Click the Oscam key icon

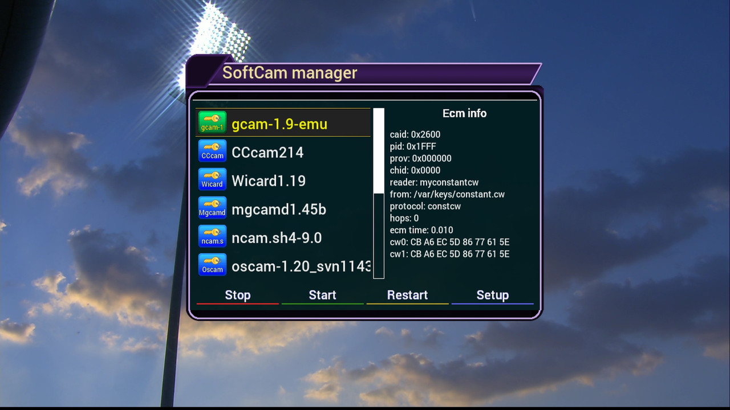pos(212,265)
